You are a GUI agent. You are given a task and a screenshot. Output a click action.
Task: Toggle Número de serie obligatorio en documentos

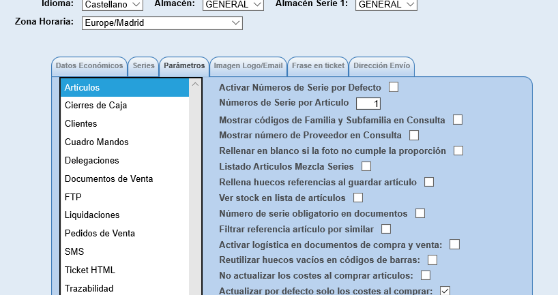point(420,213)
